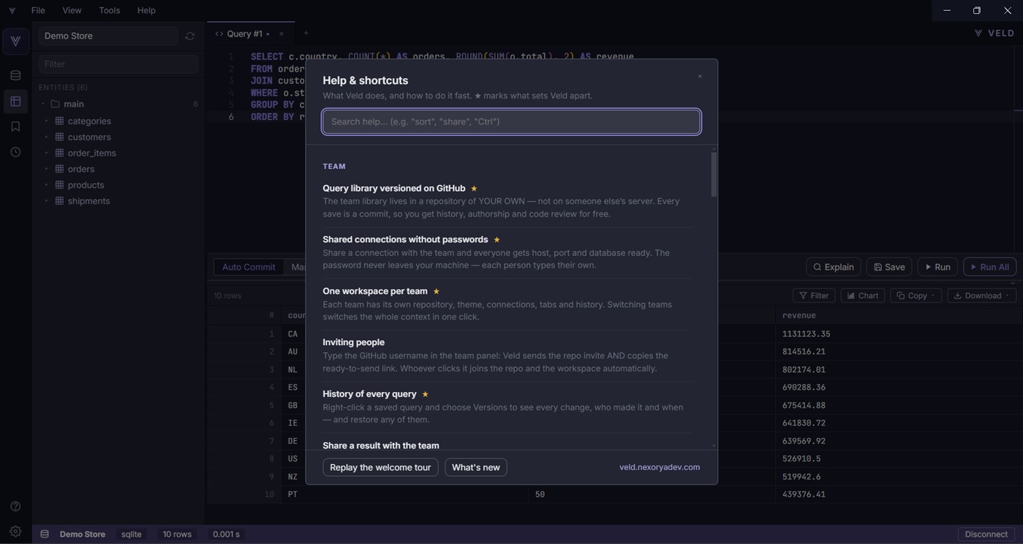Close the Help & shortcuts dialog
The width and height of the screenshot is (1023, 544).
pyautogui.click(x=700, y=76)
